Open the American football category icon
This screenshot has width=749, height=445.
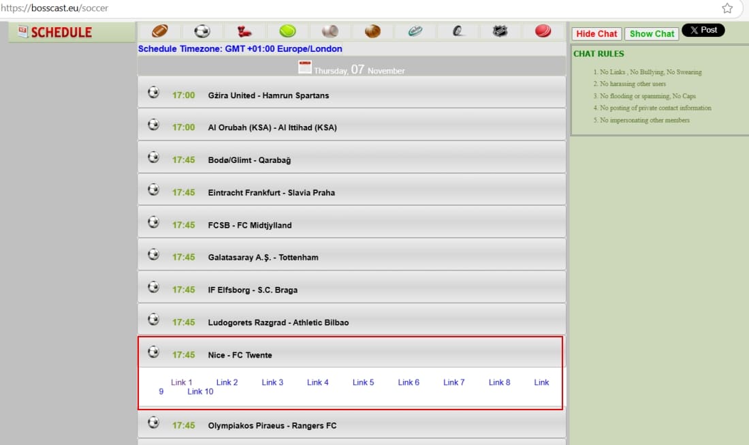(x=159, y=31)
